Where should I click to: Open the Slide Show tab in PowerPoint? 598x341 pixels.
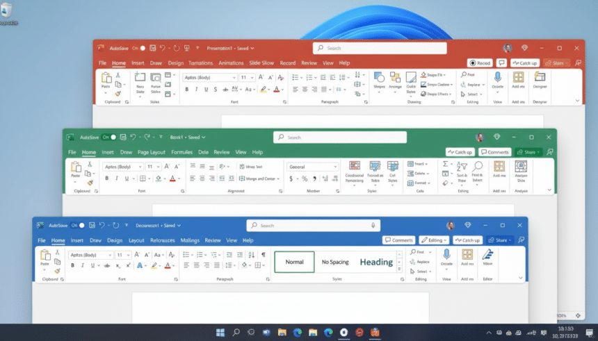pyautogui.click(x=261, y=63)
